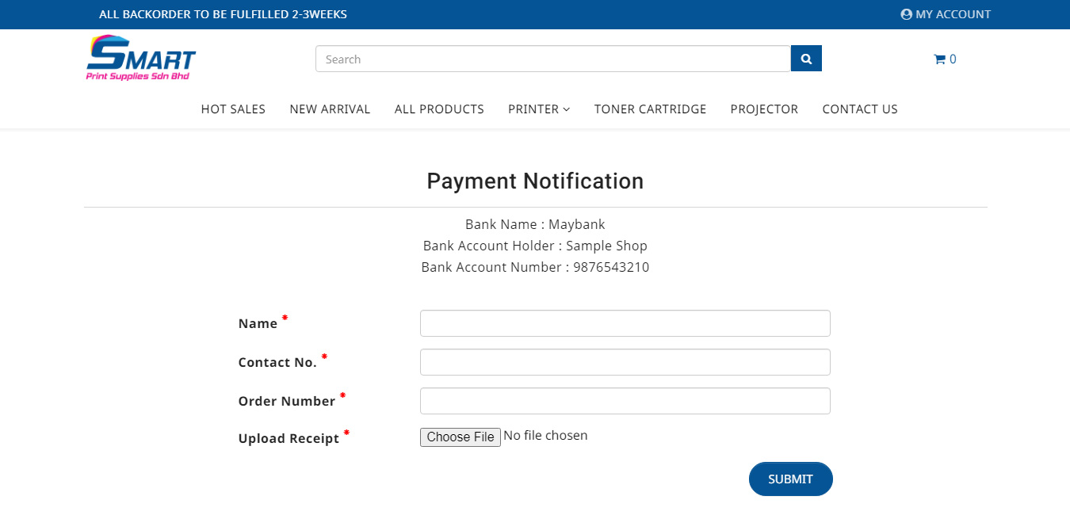Click Bank Account Holder : Sample Shop text
This screenshot has height=515, width=1070.
point(535,246)
